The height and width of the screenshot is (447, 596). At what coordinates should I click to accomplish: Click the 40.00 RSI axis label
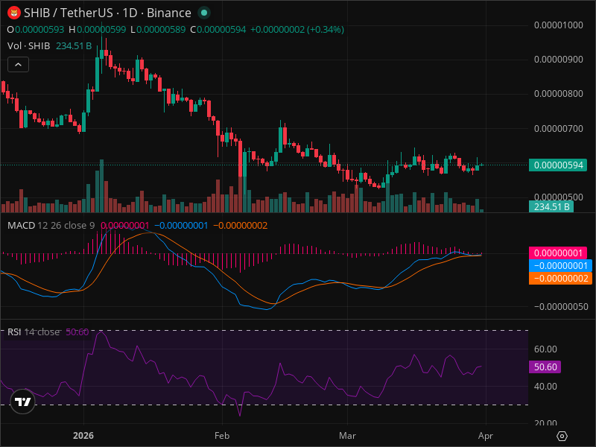[x=545, y=386]
